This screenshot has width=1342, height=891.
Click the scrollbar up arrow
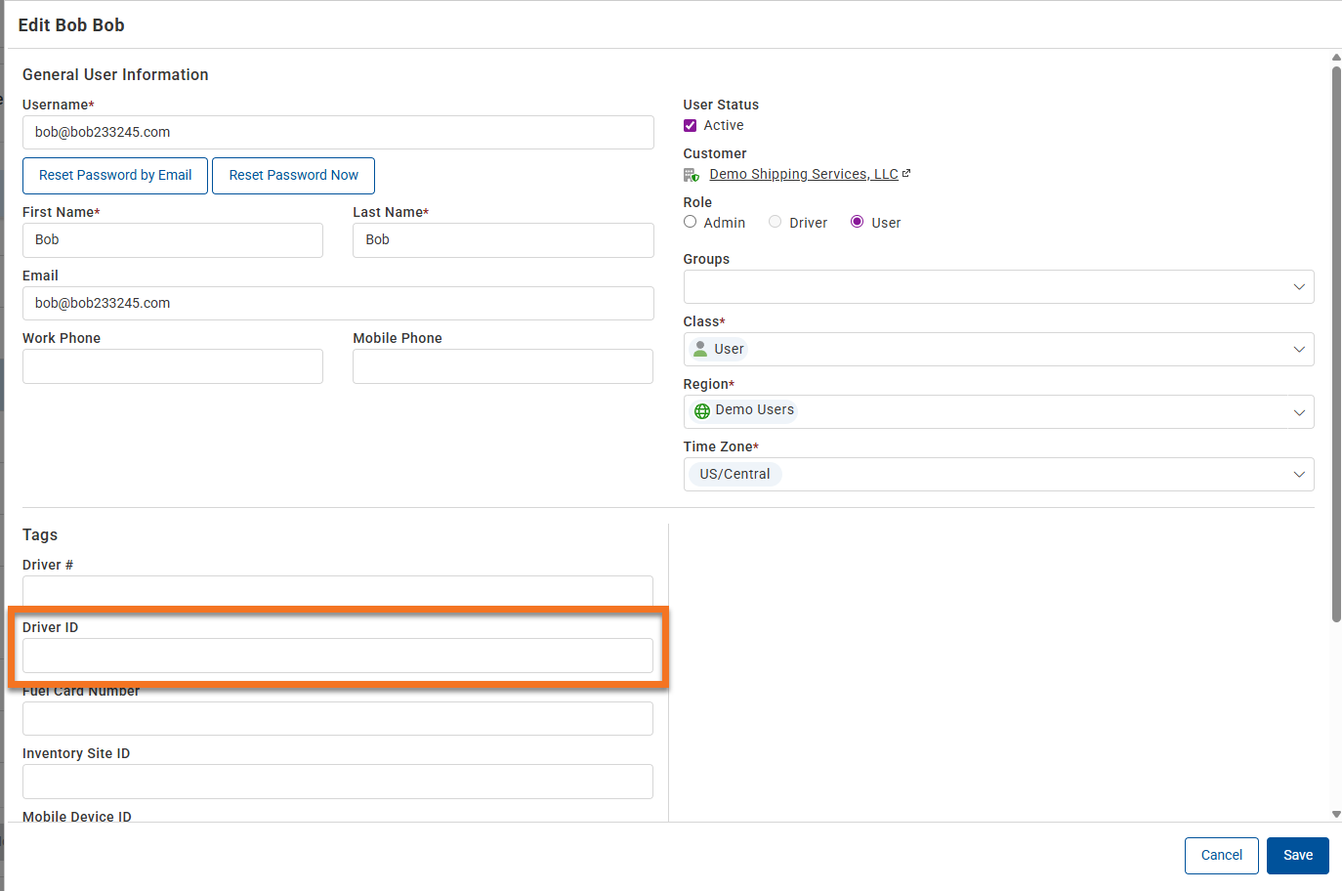[x=1336, y=58]
